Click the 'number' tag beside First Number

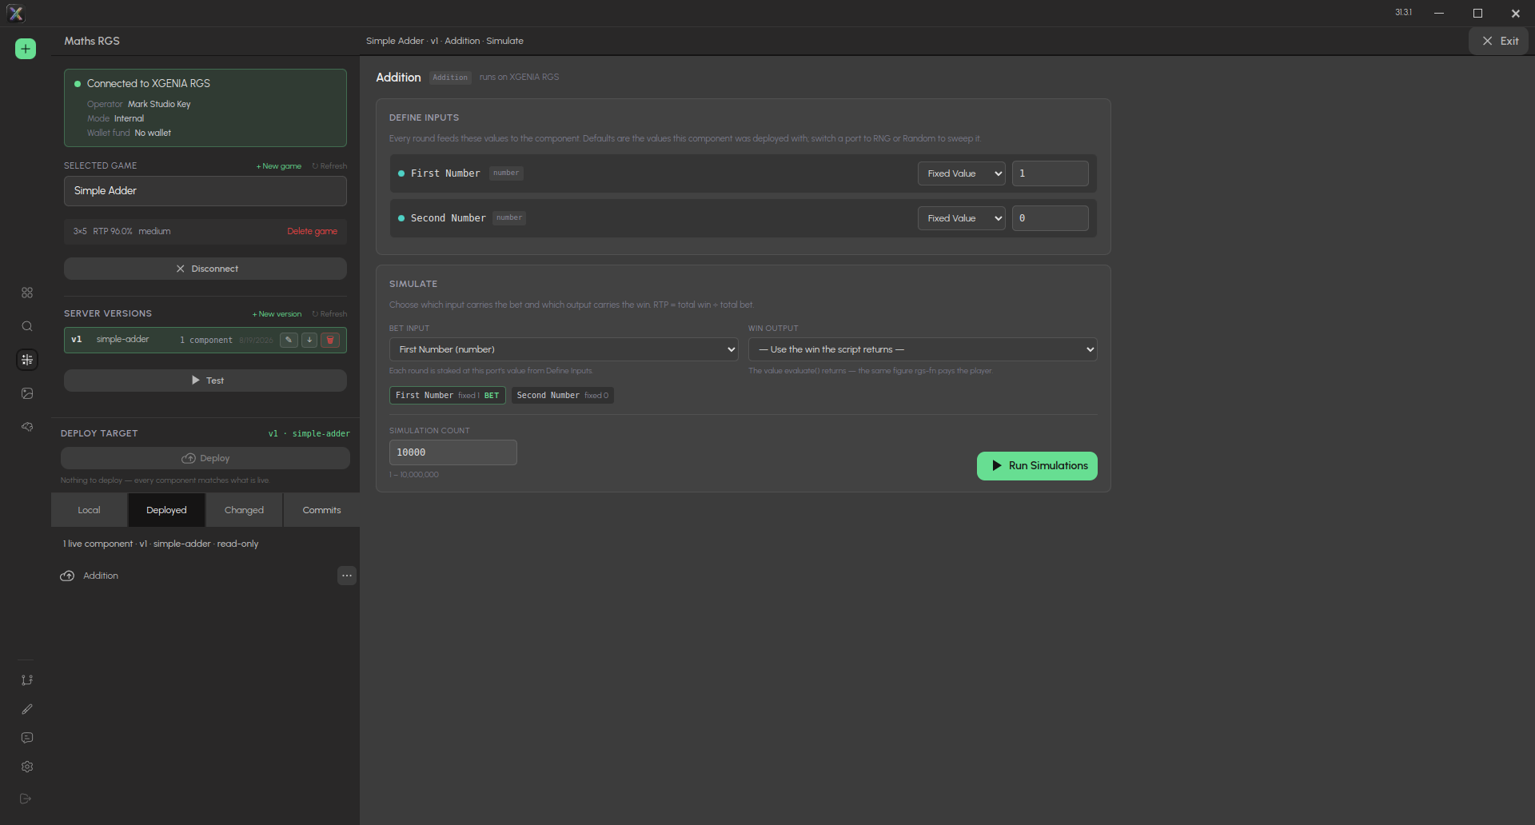click(x=506, y=173)
